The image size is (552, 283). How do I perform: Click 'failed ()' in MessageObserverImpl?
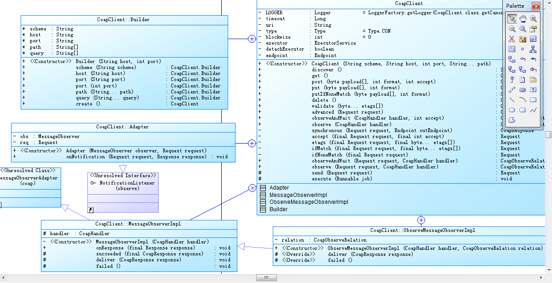coord(108,266)
